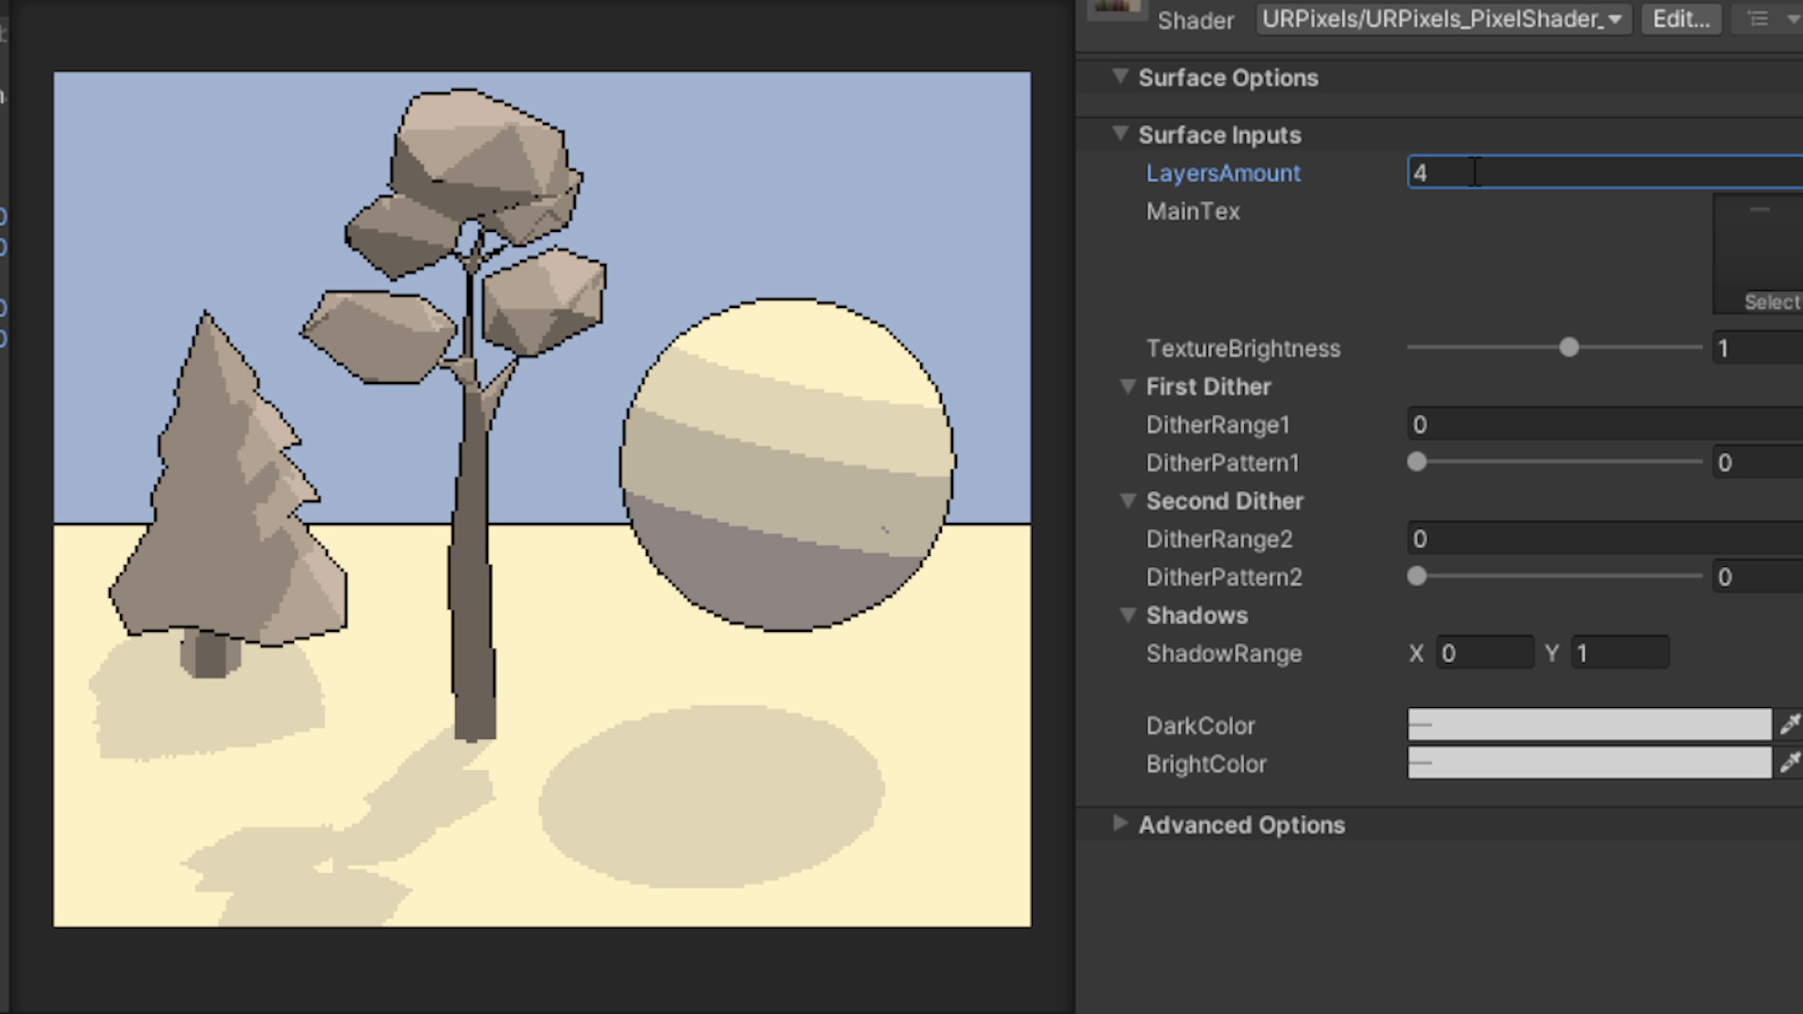The image size is (1803, 1014).
Task: Collapse the Surface Inputs section
Action: [1119, 134]
